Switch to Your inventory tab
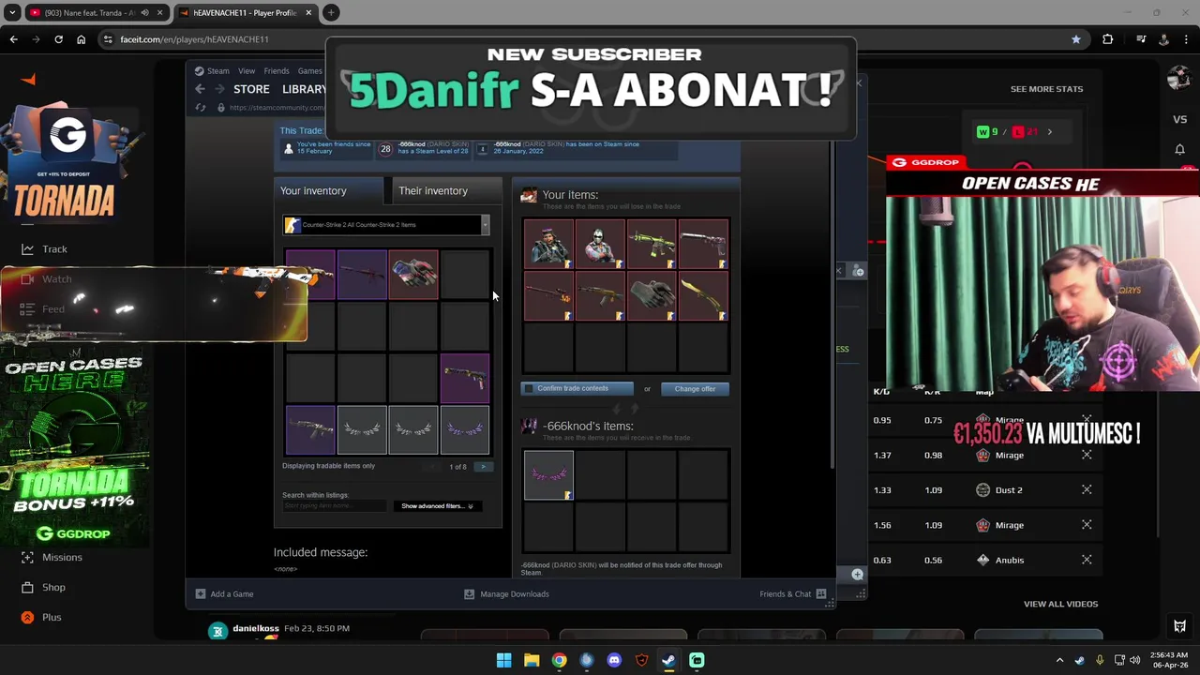1200x675 pixels. point(328,190)
